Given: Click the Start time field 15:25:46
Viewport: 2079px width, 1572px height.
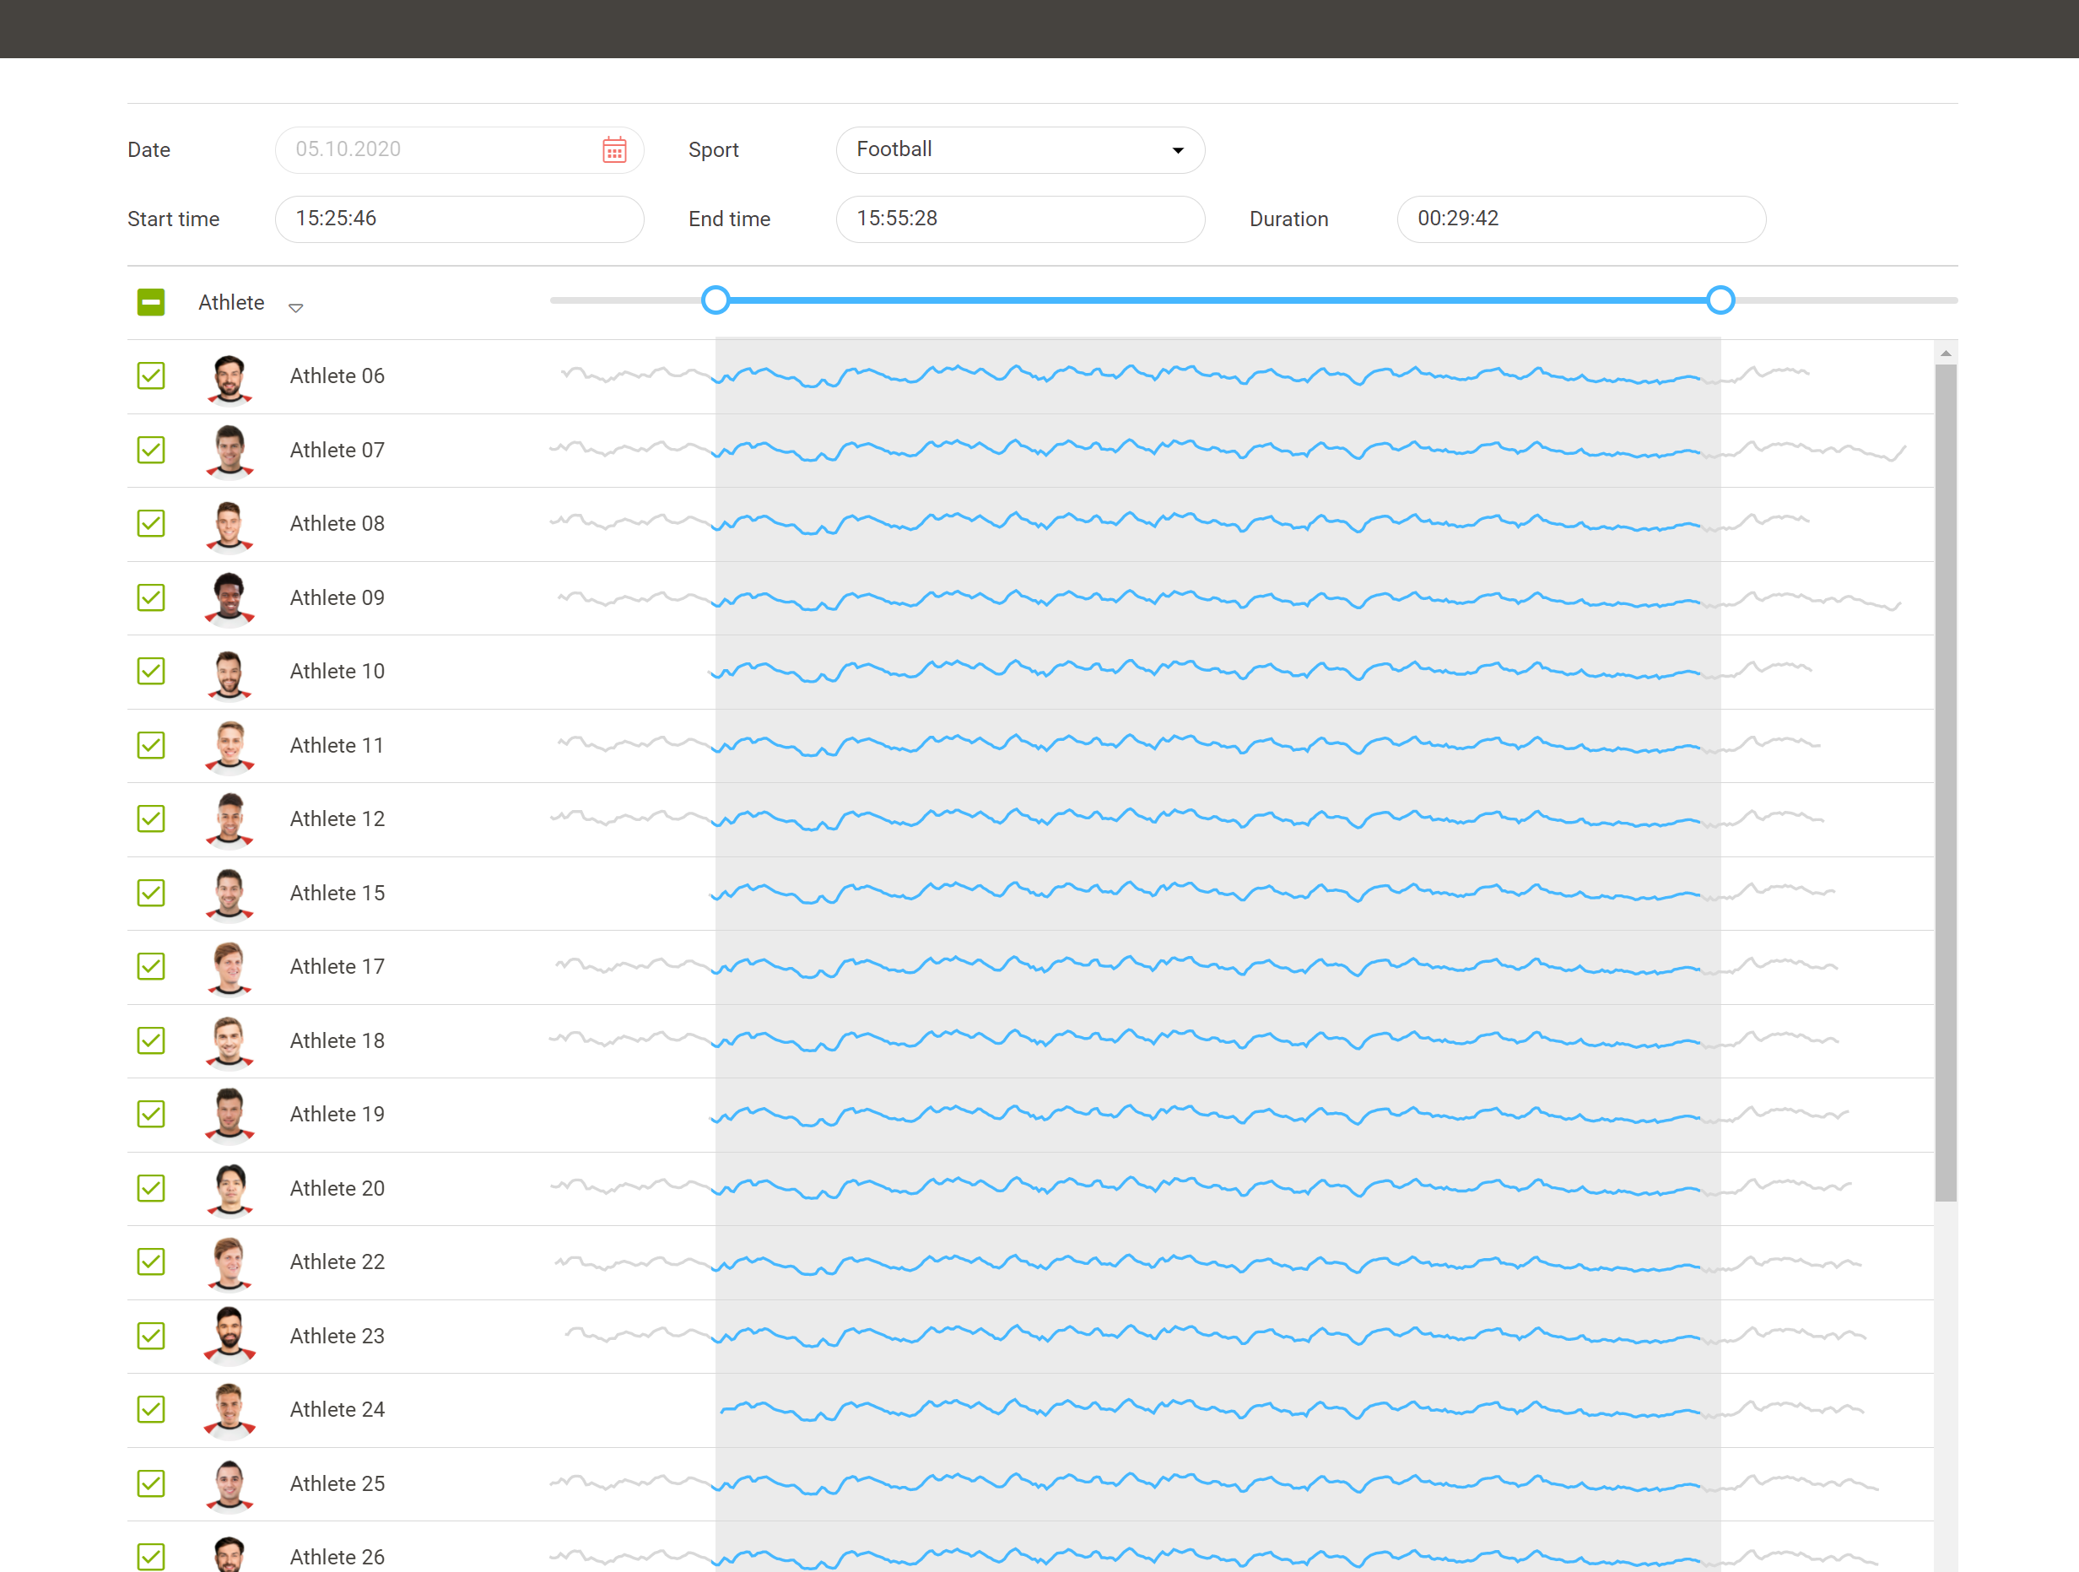Looking at the screenshot, I should 459,219.
